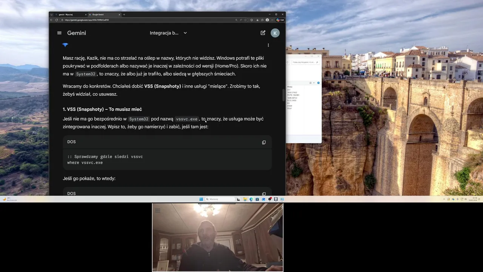
Task: Open the response options three-dot menu
Action: click(268, 45)
